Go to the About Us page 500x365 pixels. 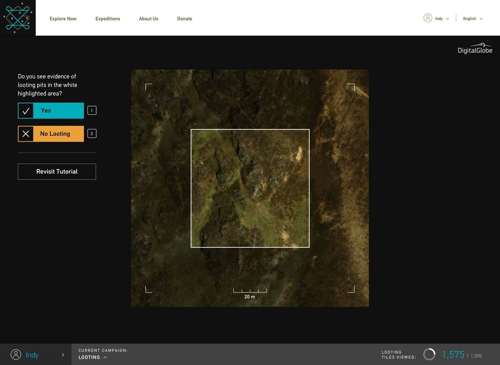(x=148, y=18)
